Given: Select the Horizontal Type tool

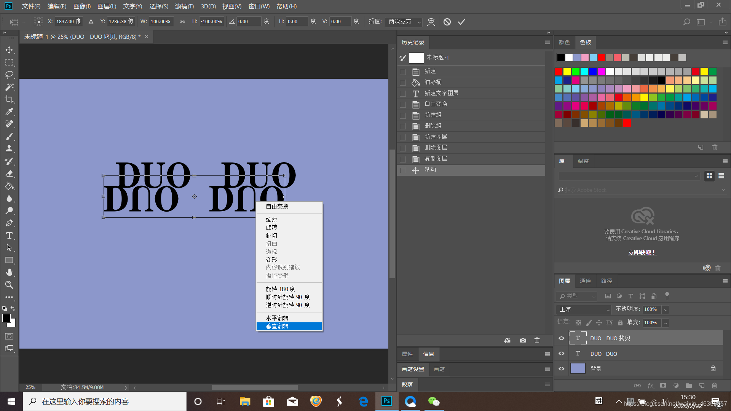Looking at the screenshot, I should tap(9, 236).
